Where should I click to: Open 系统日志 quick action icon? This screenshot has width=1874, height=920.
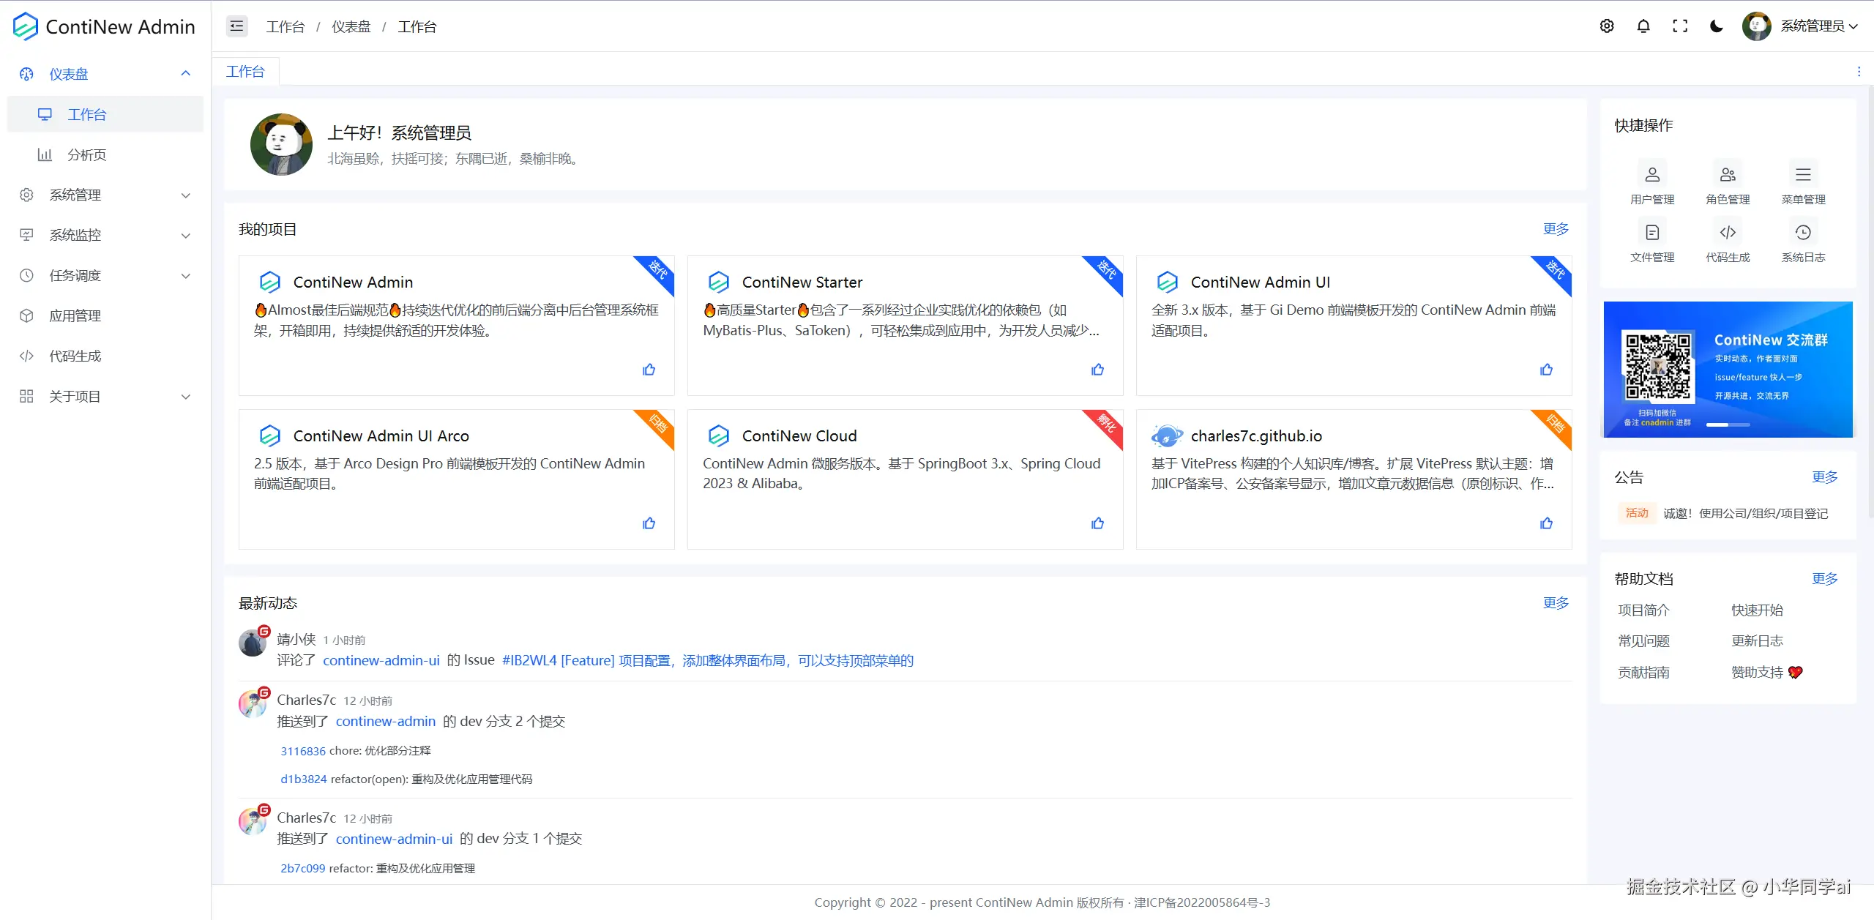tap(1803, 233)
